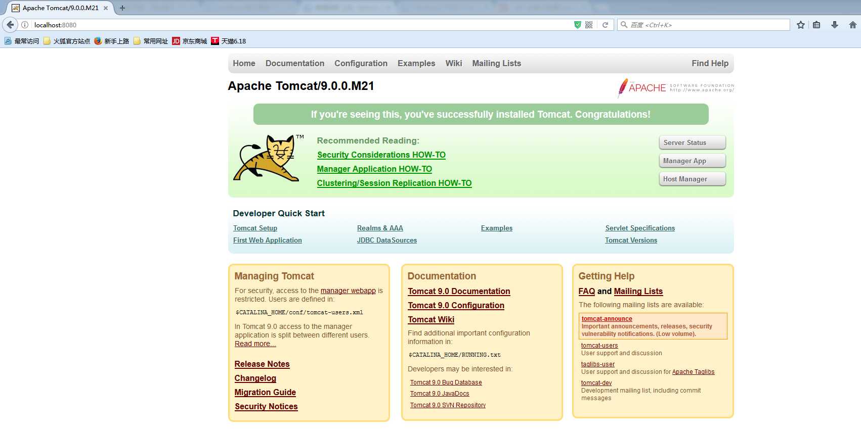The width and height of the screenshot is (861, 433).
Task: Open Tomcat 9.0 SVN Repository link
Action: point(448,405)
